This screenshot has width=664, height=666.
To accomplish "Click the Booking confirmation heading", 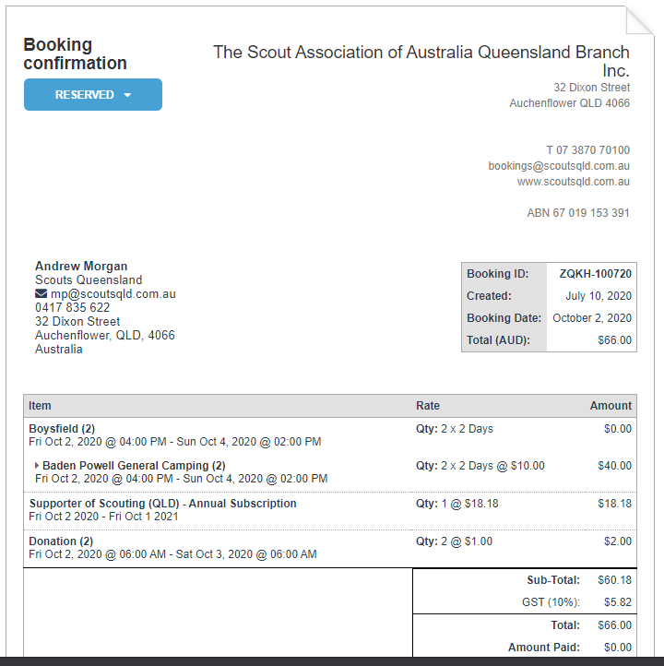I will coord(75,54).
